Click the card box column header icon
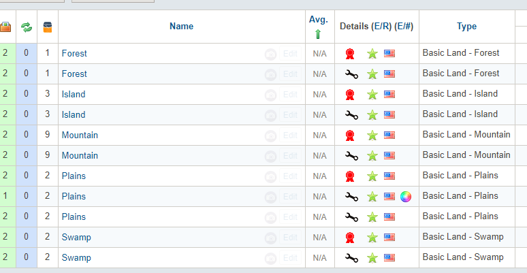Screen dimensions: 527x273 tap(48, 27)
